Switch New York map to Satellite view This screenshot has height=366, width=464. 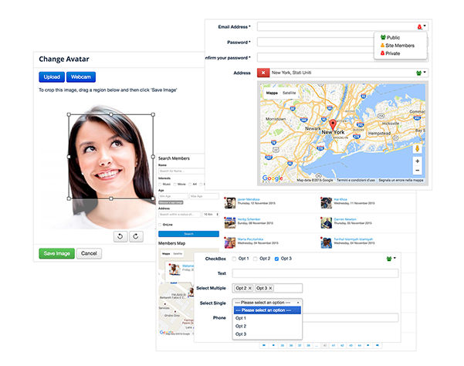pos(289,93)
